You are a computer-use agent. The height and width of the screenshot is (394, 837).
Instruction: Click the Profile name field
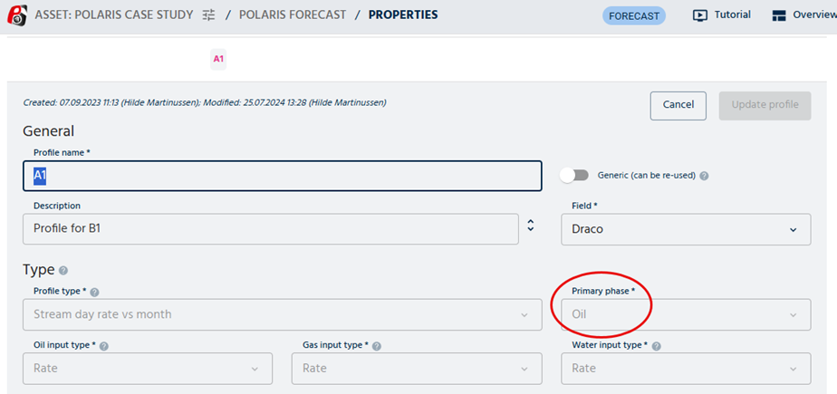pos(282,176)
